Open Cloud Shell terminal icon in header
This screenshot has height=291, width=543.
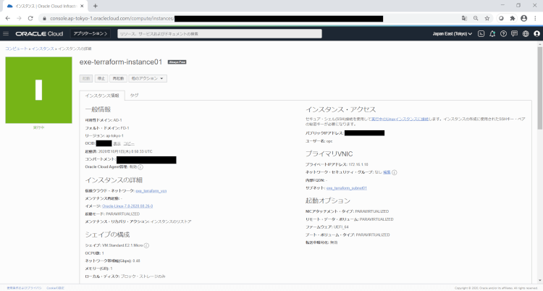481,33
